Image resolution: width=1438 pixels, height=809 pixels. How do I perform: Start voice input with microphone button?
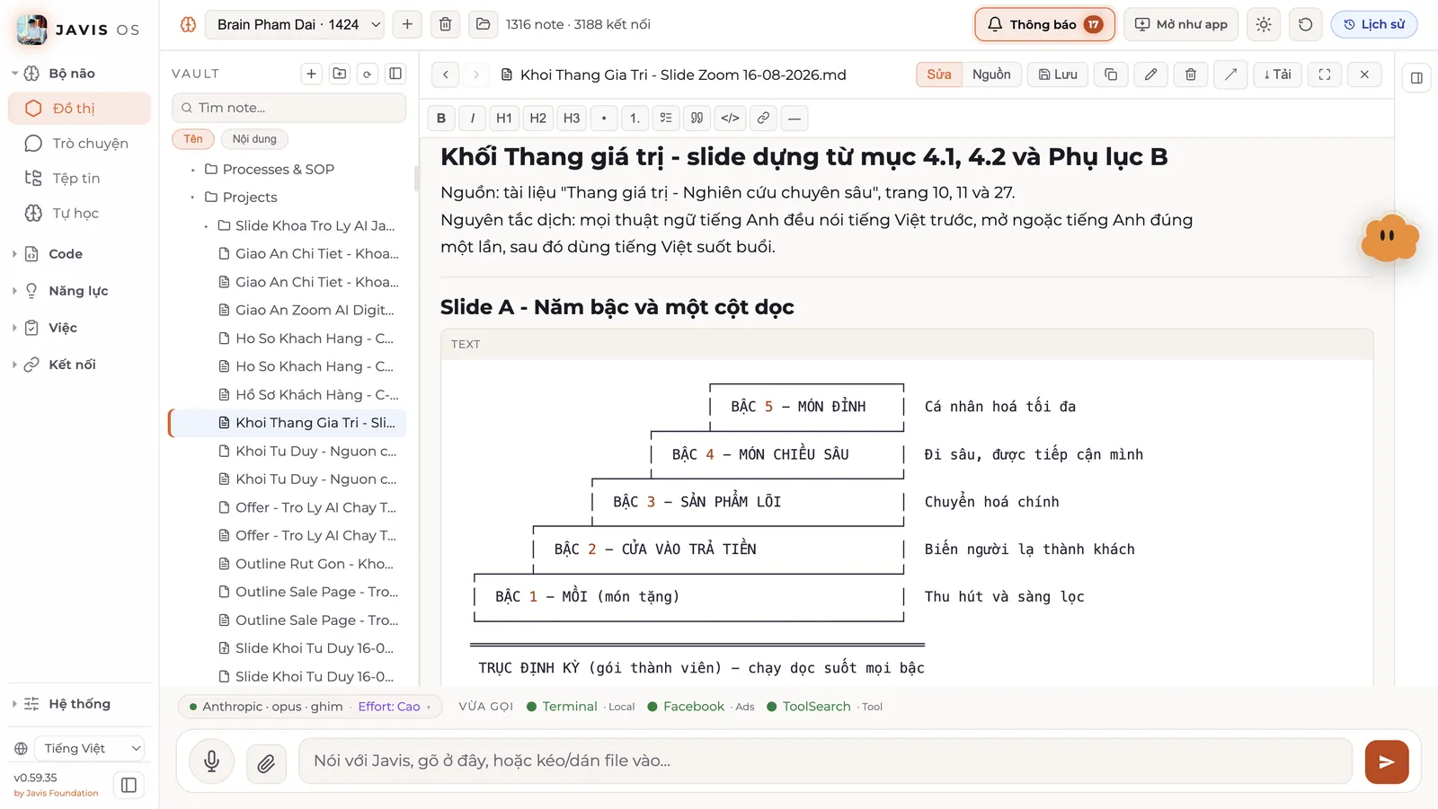[x=211, y=761]
